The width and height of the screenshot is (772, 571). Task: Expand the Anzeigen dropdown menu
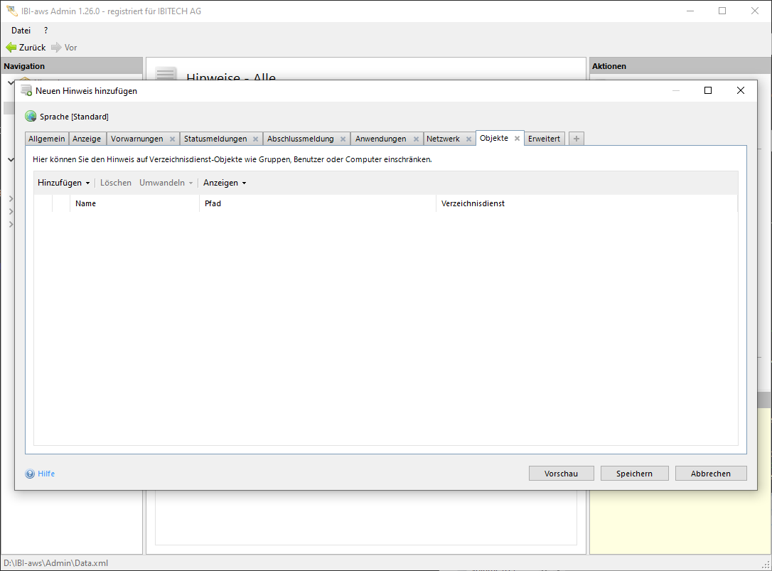(225, 183)
